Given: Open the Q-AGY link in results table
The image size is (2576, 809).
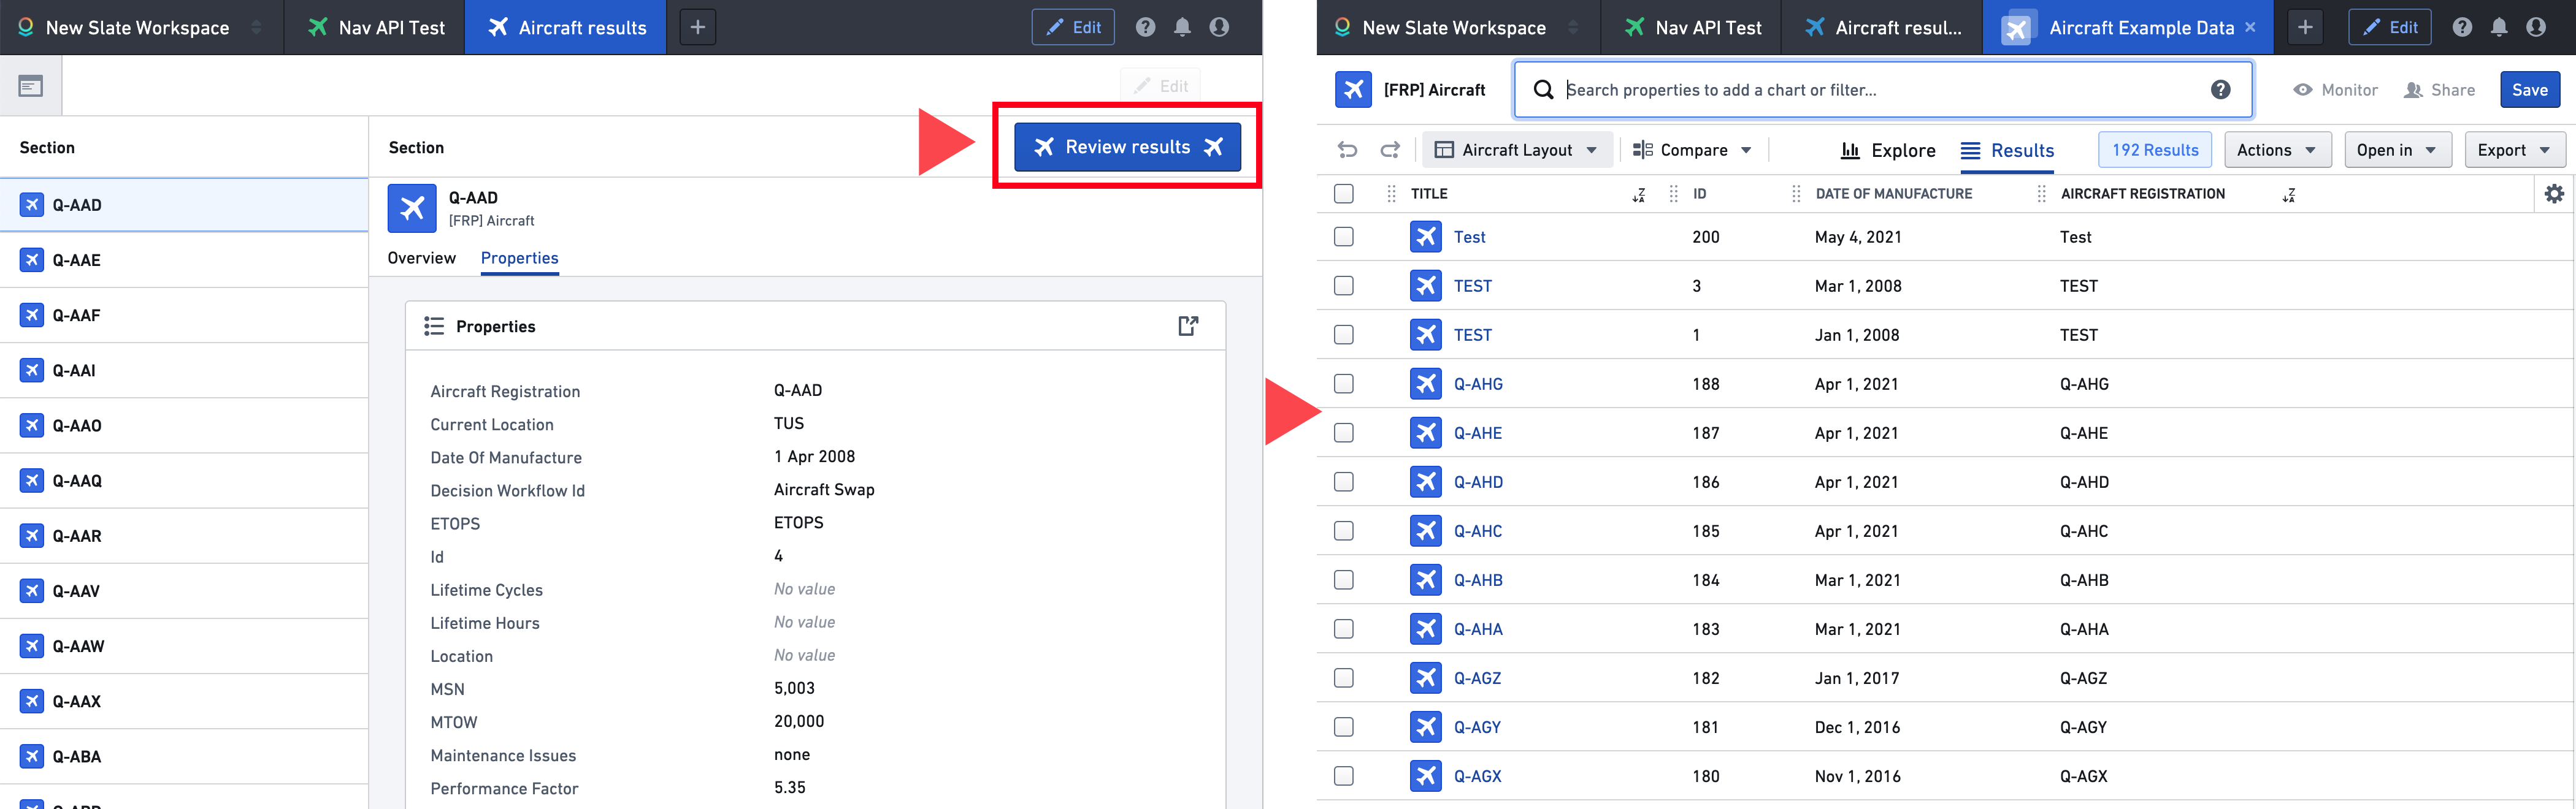Looking at the screenshot, I should coord(1477,726).
